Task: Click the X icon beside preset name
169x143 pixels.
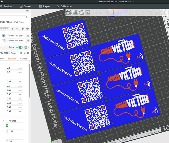Action: 25,53
